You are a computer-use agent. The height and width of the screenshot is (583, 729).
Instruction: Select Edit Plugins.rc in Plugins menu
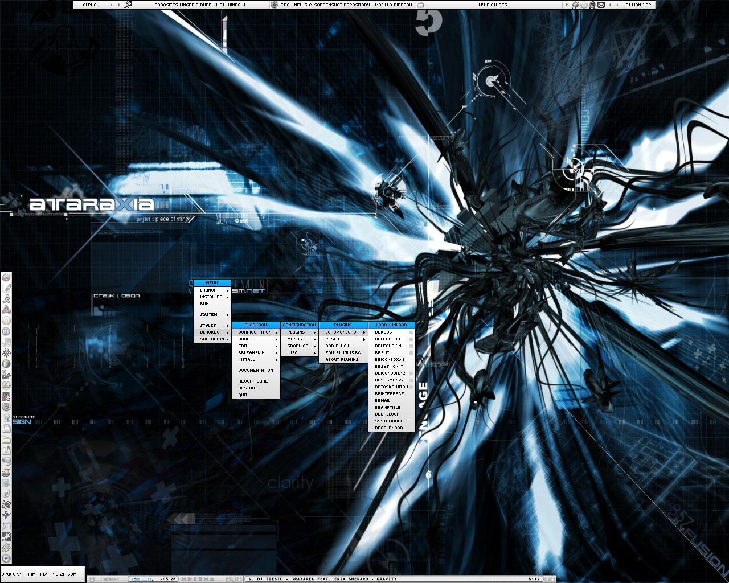(343, 353)
